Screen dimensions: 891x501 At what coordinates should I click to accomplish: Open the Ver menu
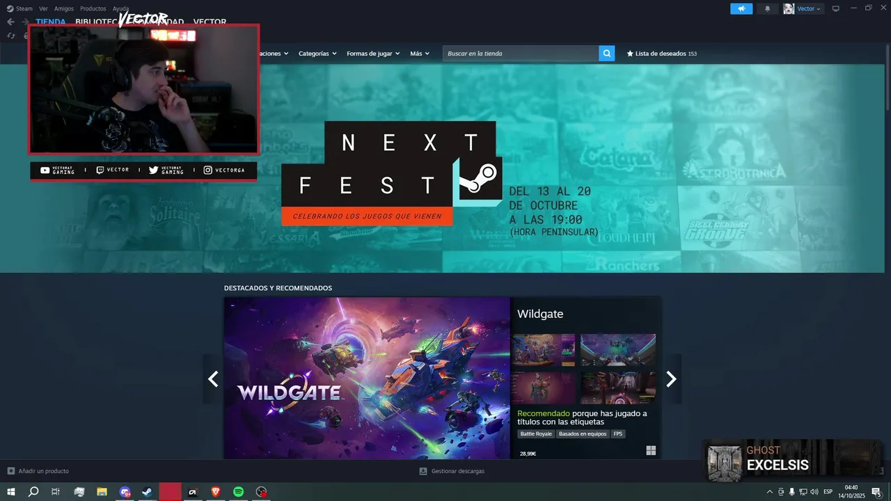tap(44, 9)
